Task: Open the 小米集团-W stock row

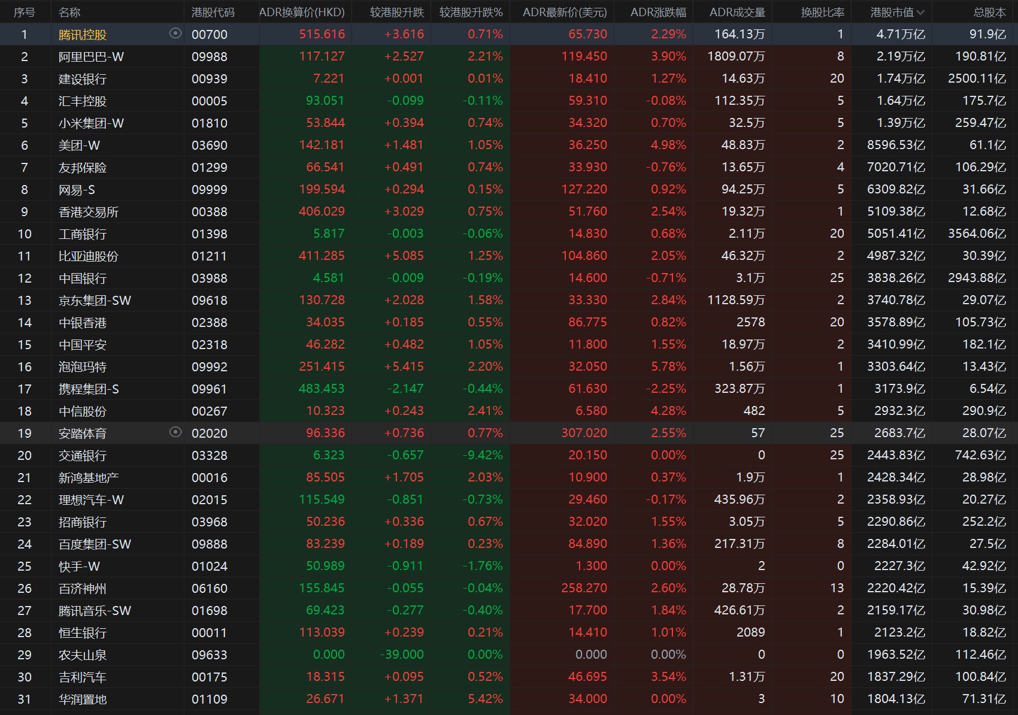Action: 91,123
